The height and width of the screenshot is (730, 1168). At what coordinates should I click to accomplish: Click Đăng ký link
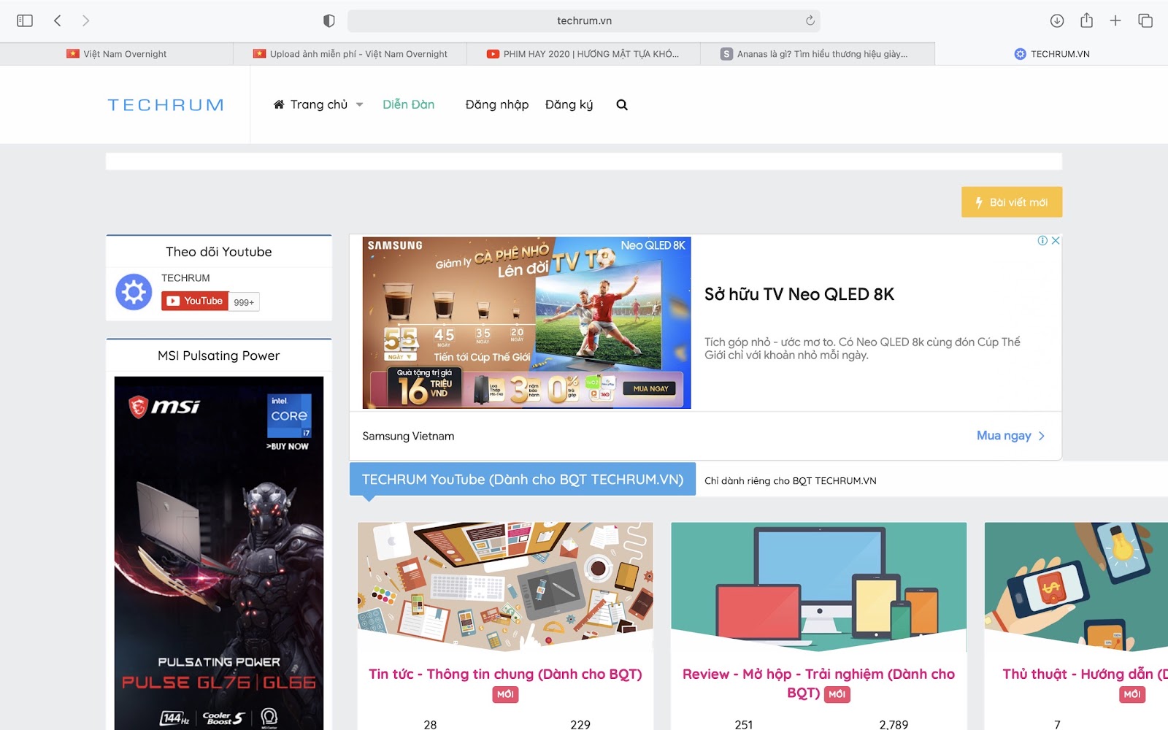(569, 105)
